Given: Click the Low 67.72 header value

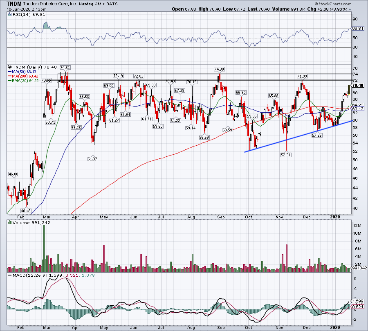Looking at the screenshot, I should click(x=234, y=9).
